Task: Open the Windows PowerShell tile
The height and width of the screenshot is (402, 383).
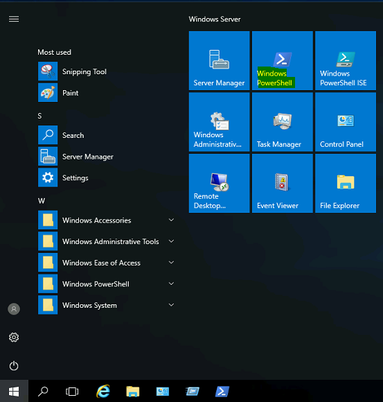Action: click(283, 61)
